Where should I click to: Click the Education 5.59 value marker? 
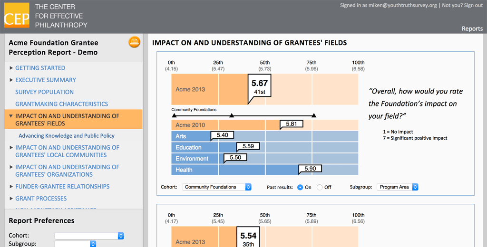pos(248,146)
